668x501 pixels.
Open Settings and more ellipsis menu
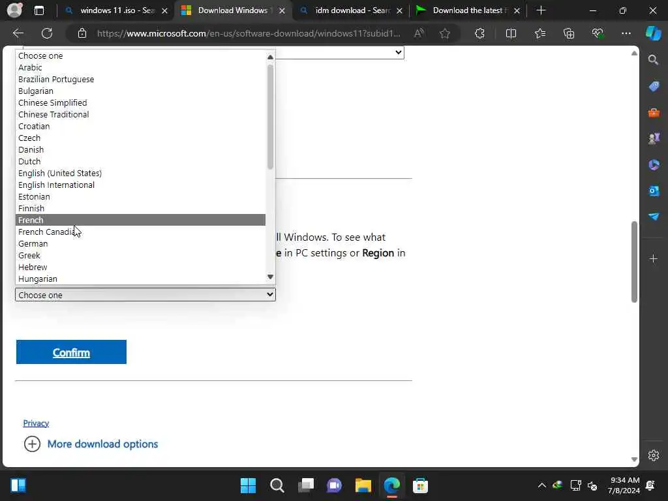point(626,33)
